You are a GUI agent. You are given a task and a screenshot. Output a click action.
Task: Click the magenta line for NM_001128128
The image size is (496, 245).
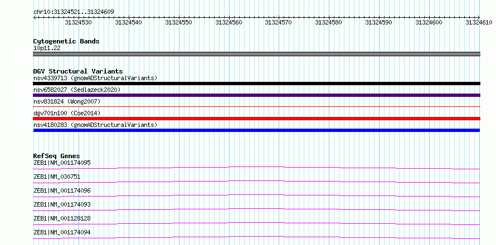pyautogui.click(x=256, y=223)
